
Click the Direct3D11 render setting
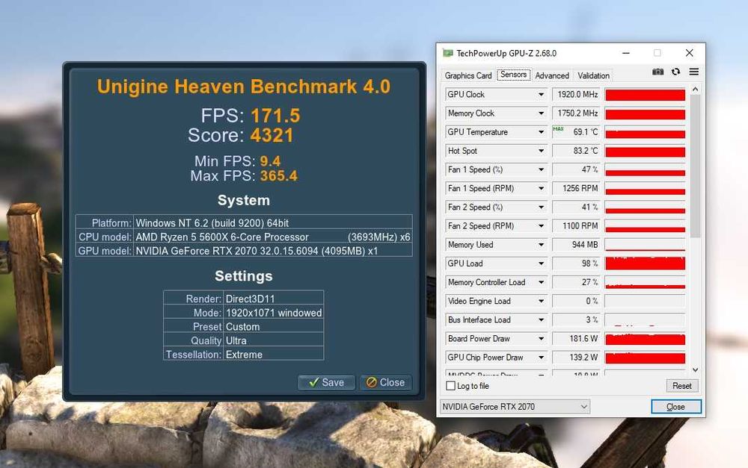251,299
